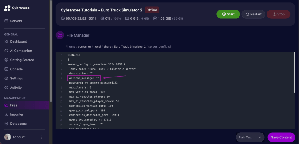Click the Importer download icon

click(6, 114)
